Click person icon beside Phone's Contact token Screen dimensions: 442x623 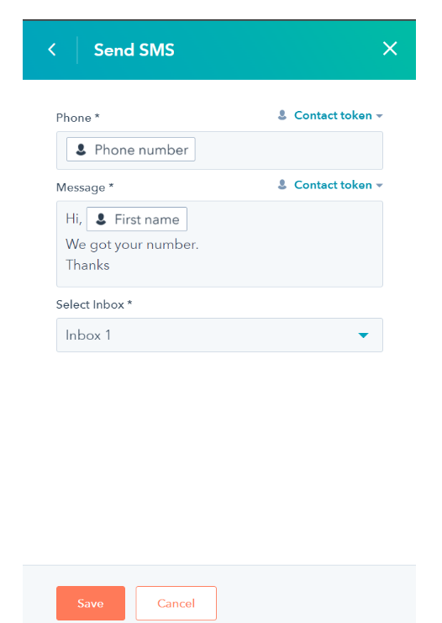click(282, 115)
